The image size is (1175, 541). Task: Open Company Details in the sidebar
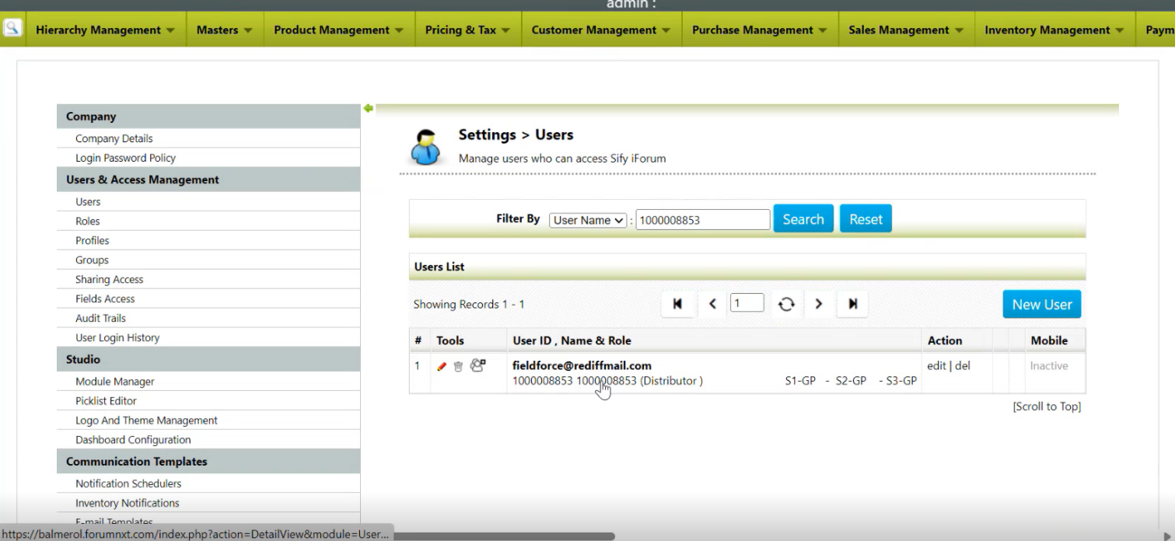pos(114,138)
